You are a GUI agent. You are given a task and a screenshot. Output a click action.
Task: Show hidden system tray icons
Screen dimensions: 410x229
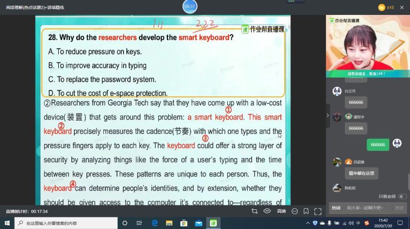click(x=308, y=223)
